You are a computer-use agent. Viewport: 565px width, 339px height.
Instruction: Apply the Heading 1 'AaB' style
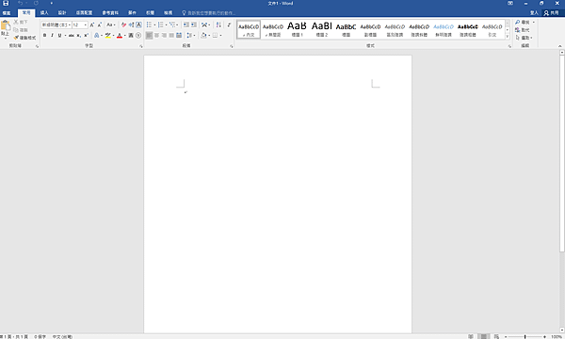[297, 29]
